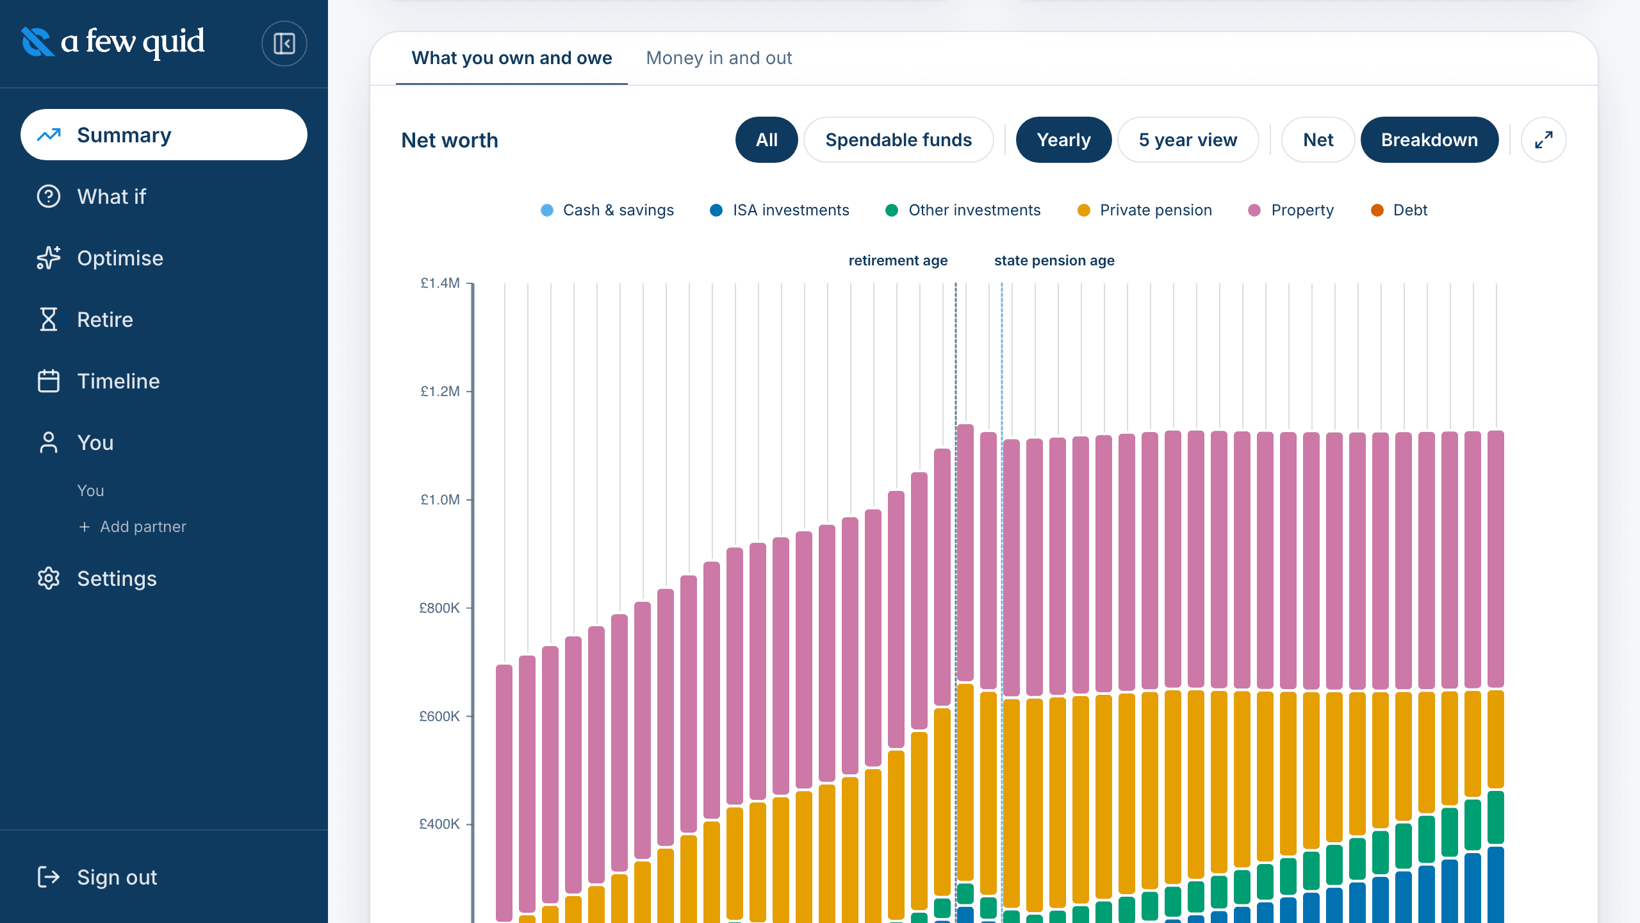
Task: Toggle Debt legend entry
Action: point(1399,210)
